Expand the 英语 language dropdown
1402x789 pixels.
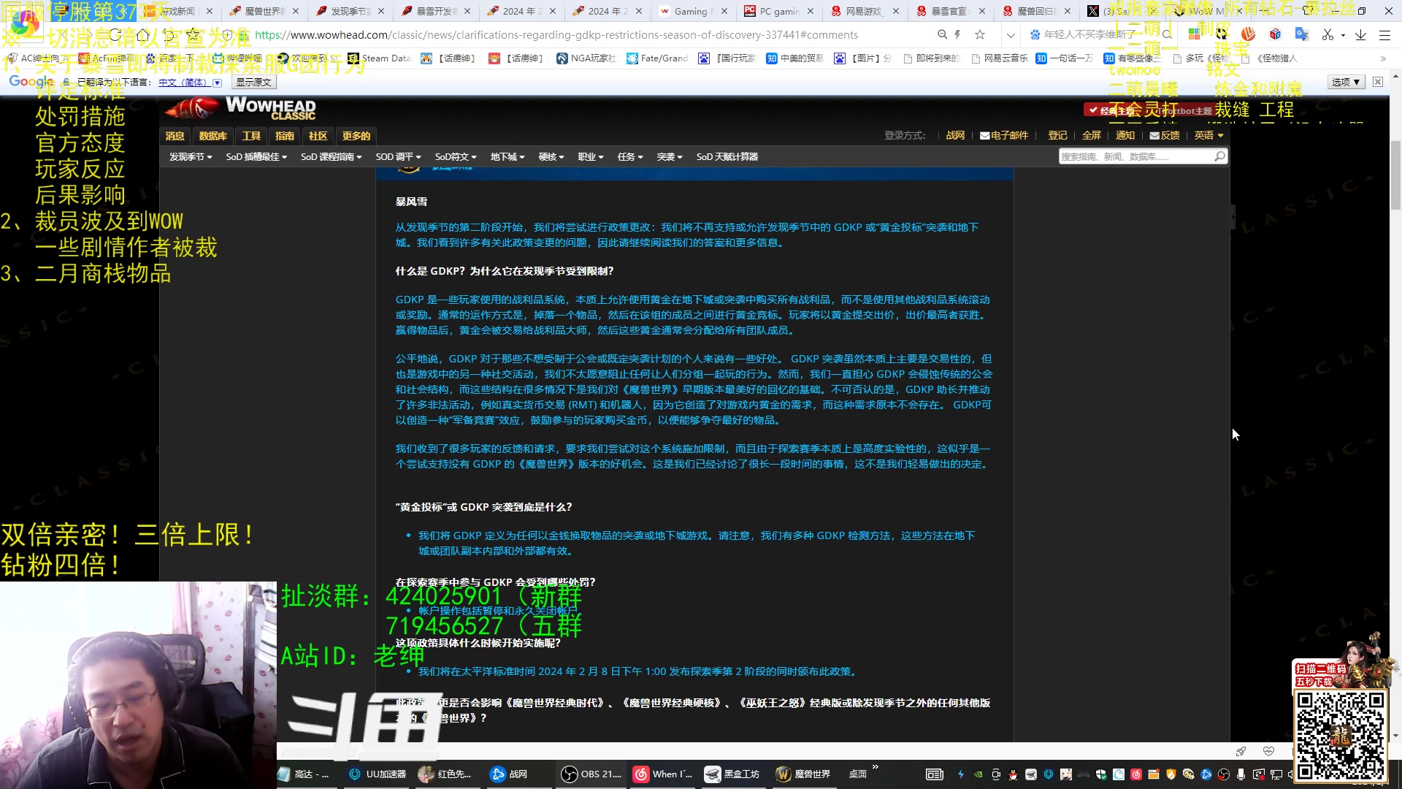[1209, 135]
